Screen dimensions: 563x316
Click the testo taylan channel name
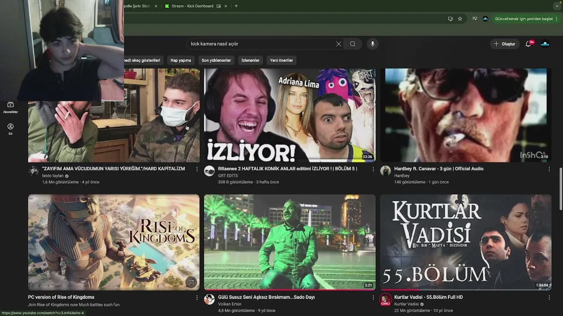pyautogui.click(x=53, y=176)
